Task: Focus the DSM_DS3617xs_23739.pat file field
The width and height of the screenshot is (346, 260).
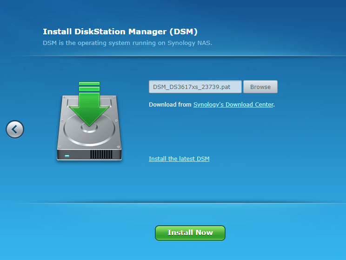Action: (x=195, y=87)
